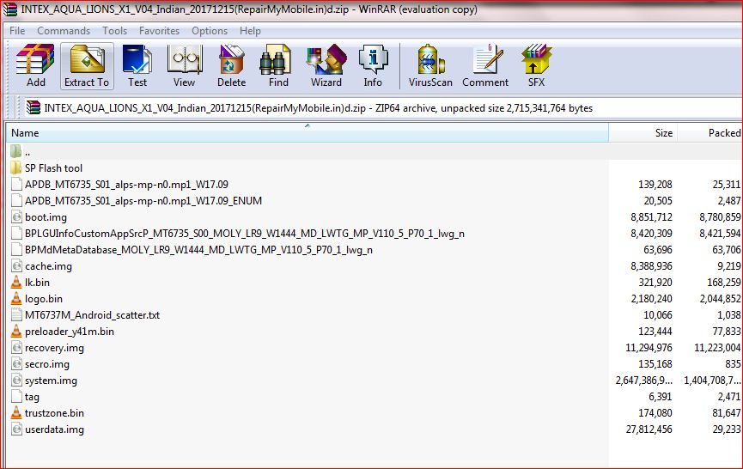
Task: Click the boot.img size value 8,851,712
Action: 651,217
